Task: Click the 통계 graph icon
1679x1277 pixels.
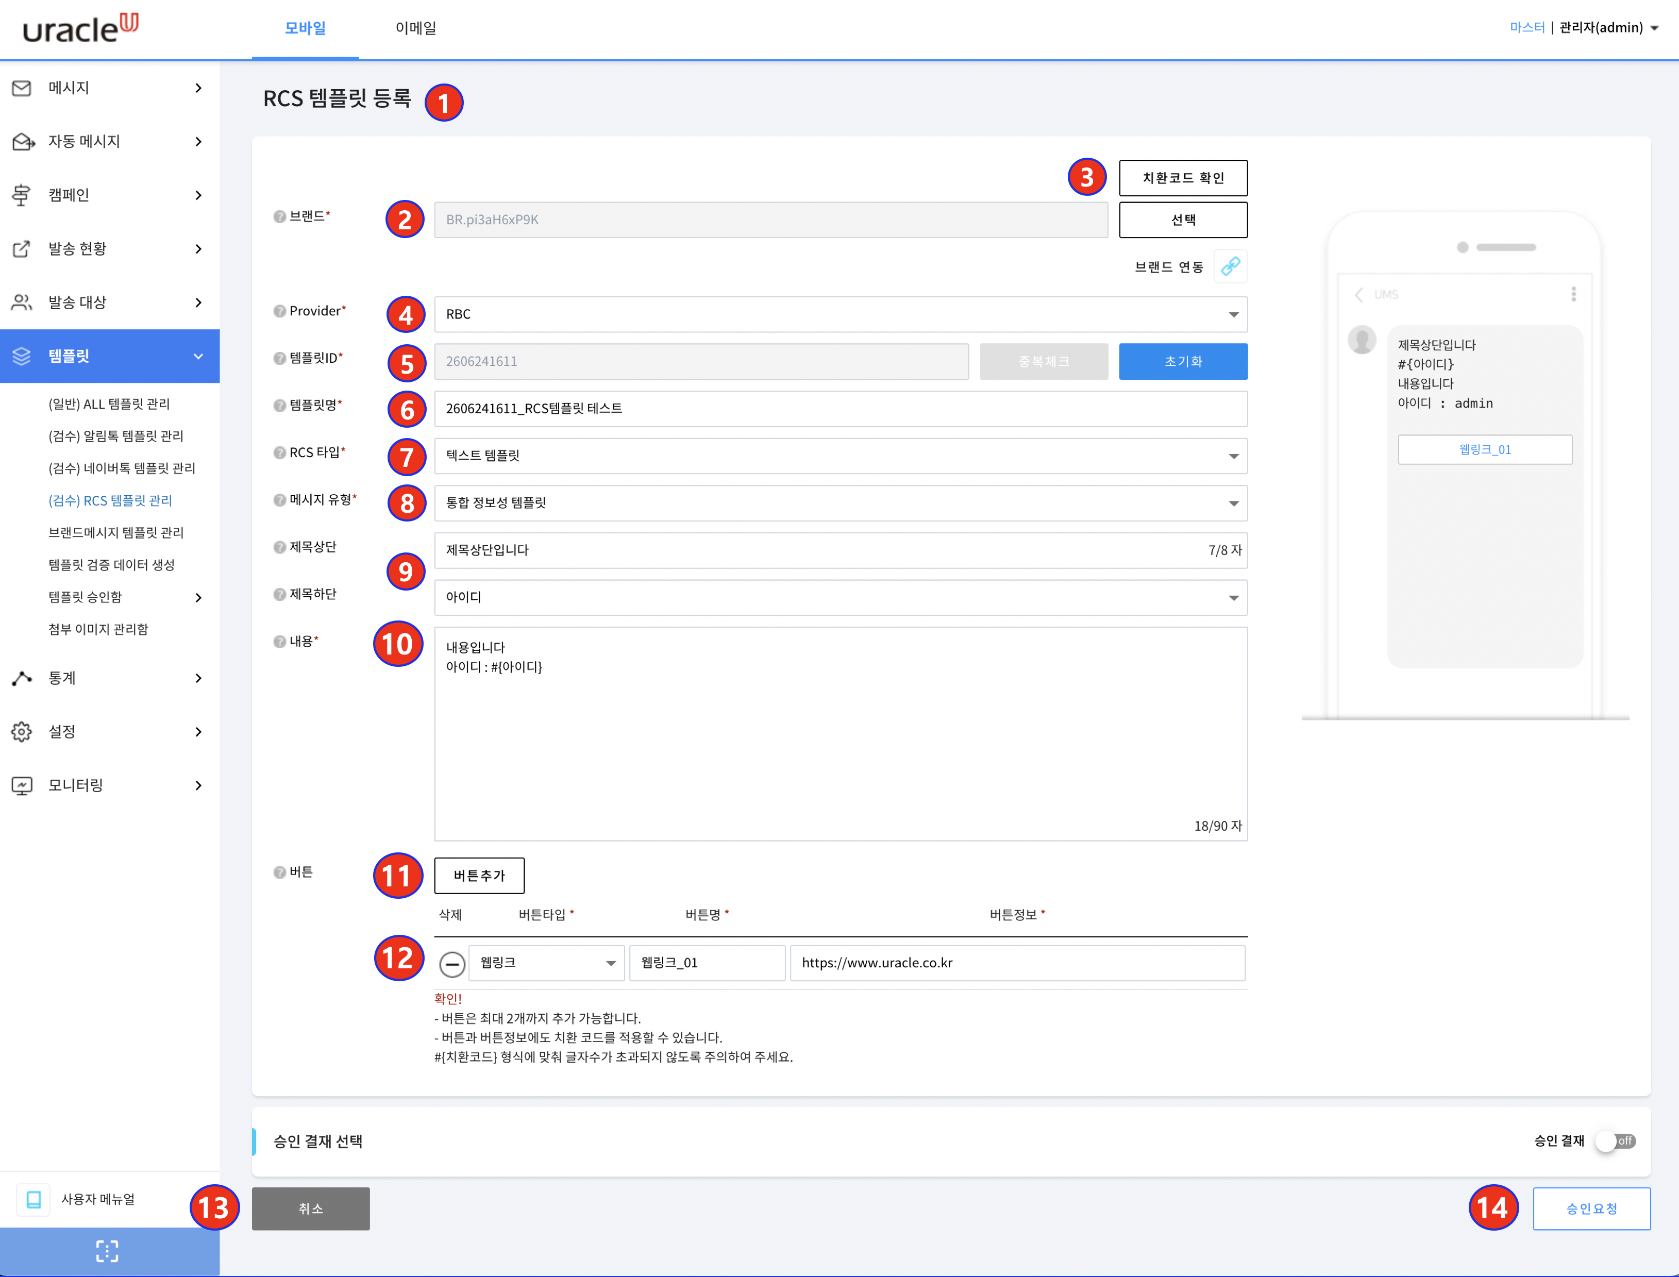Action: [x=22, y=678]
